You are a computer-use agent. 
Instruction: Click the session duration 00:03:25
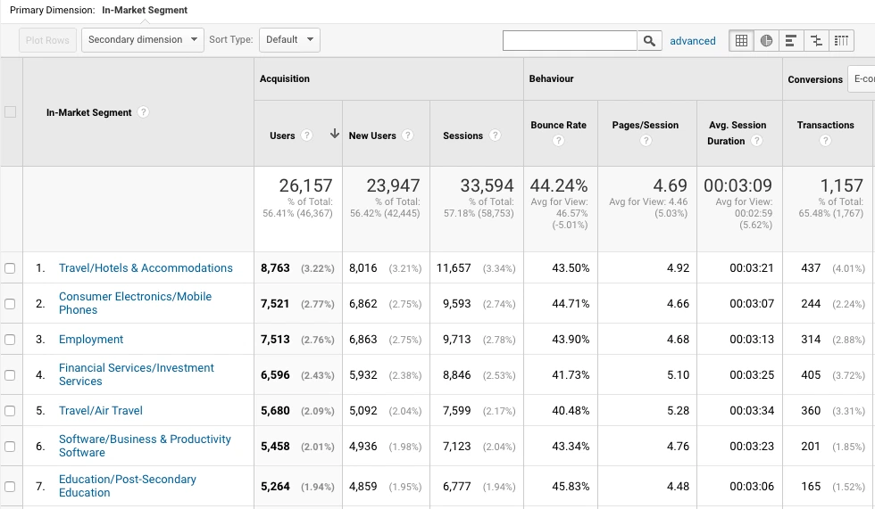tap(752, 374)
